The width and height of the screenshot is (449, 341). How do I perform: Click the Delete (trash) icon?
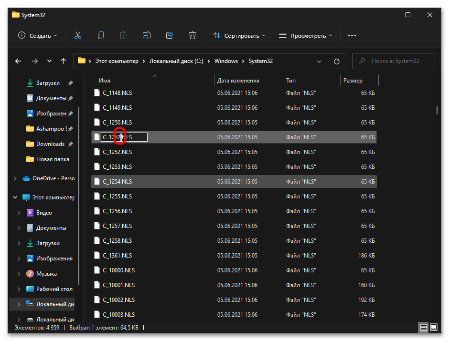[x=192, y=35]
